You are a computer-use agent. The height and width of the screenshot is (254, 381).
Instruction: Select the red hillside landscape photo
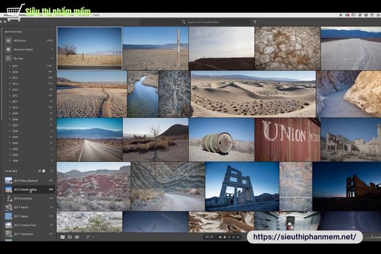[x=93, y=187]
